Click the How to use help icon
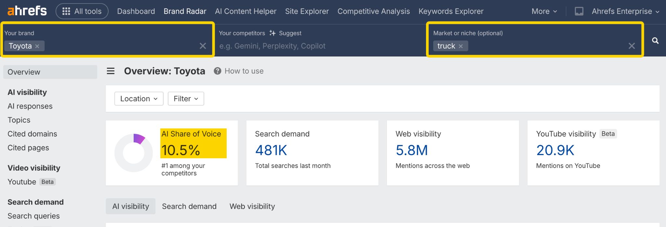 click(217, 71)
